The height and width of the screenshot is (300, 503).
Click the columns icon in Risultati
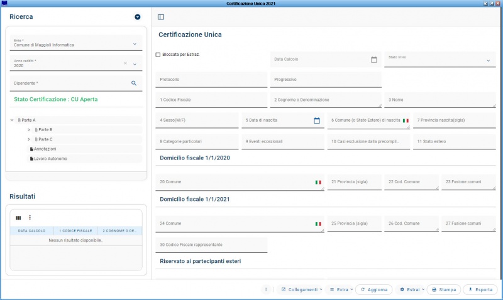point(18,218)
